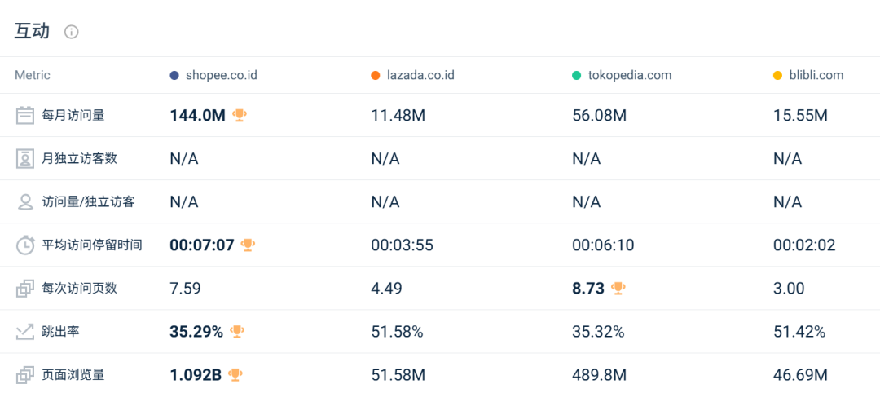This screenshot has height=393, width=880.
Task: Click the info icon next to 互动
Action: (x=72, y=32)
